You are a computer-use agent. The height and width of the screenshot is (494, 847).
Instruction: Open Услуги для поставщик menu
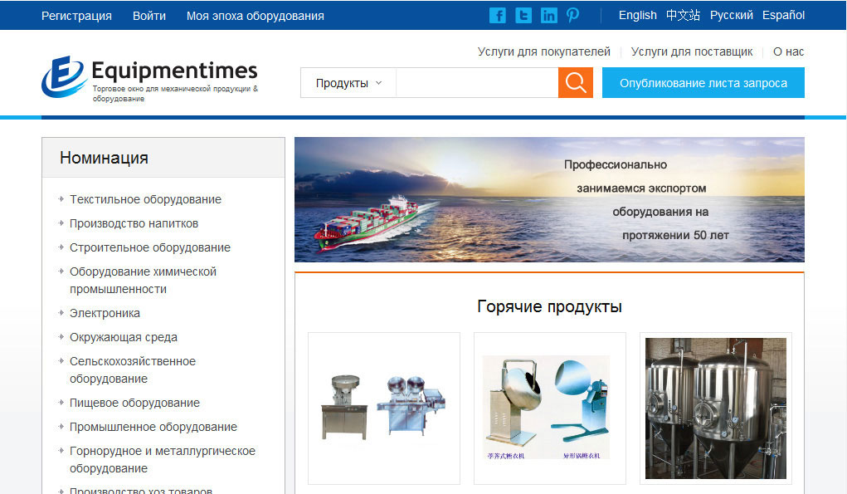coord(692,51)
